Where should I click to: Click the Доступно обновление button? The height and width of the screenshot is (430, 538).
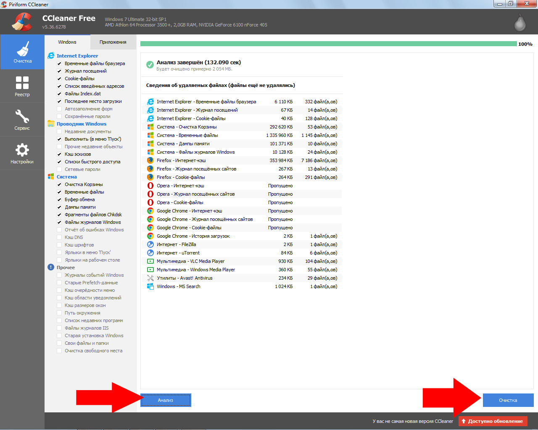click(x=493, y=421)
